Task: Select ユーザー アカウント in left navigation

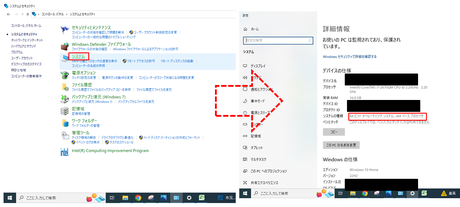Action: (x=22, y=58)
